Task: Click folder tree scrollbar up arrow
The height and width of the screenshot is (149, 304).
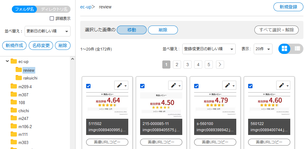Action: (x=73, y=59)
